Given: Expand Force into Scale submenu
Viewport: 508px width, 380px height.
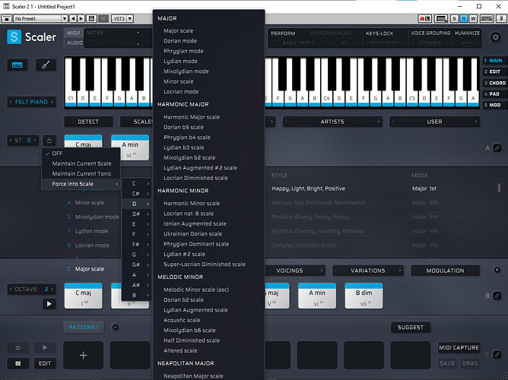Looking at the screenshot, I should 81,183.
